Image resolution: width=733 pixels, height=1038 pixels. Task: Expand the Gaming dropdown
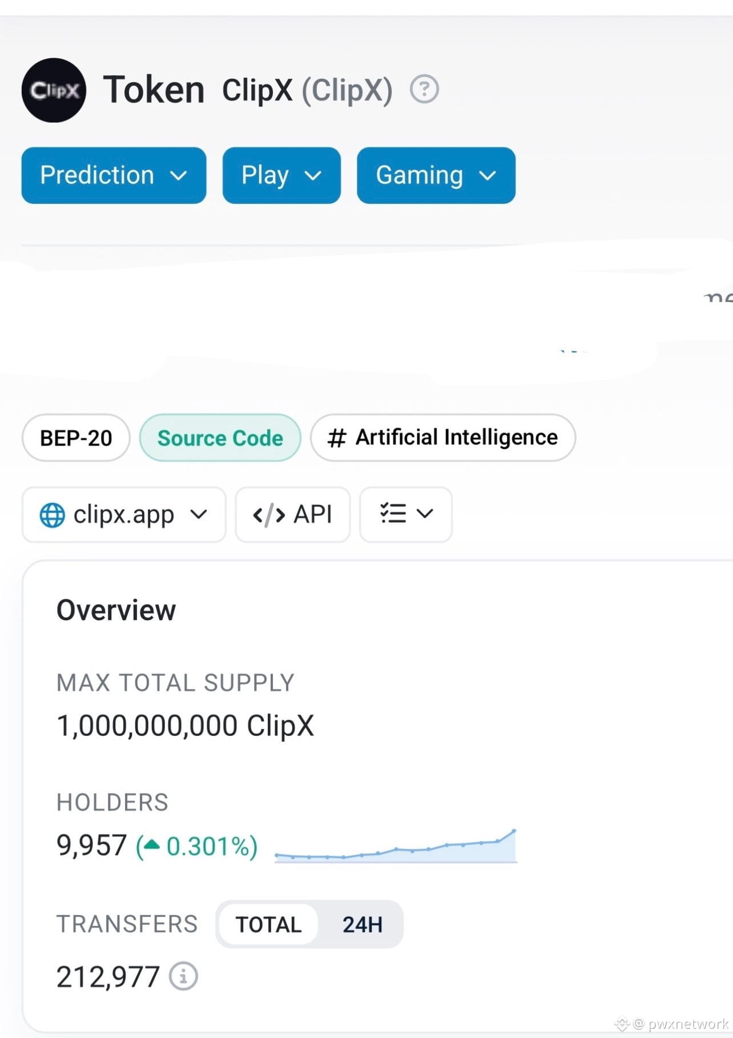(x=436, y=175)
